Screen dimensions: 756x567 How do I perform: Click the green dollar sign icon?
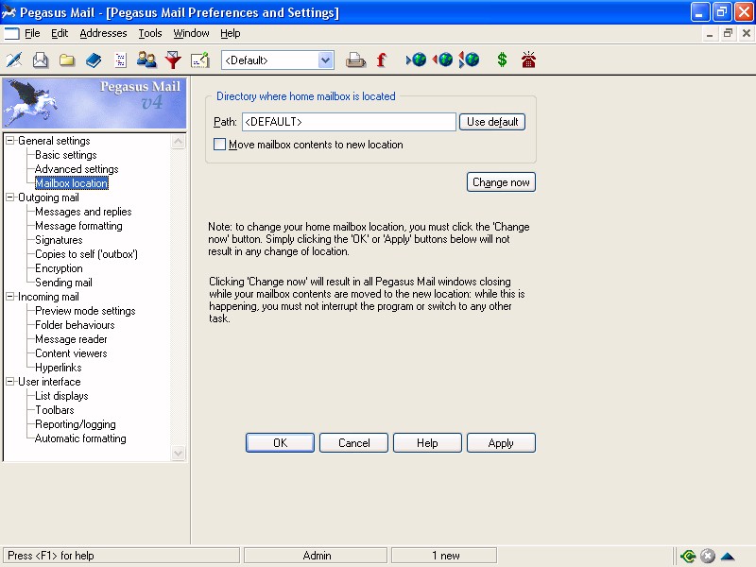pyautogui.click(x=502, y=60)
